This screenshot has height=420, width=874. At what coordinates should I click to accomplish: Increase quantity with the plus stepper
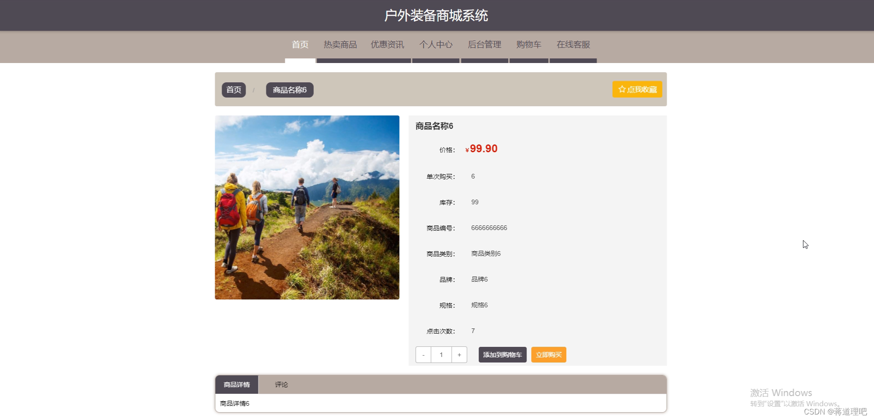tap(459, 355)
